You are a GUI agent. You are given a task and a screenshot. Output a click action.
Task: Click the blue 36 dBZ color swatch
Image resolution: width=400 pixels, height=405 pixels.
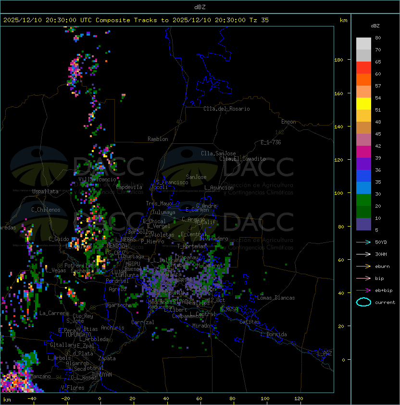[363, 176]
